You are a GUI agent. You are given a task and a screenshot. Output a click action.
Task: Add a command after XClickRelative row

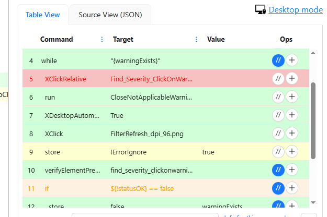292,79
